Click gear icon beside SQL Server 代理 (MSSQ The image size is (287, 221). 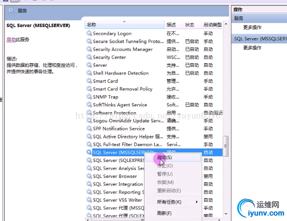tap(89, 208)
